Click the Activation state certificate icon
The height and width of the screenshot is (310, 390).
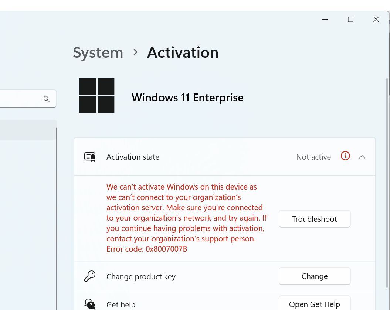[90, 157]
